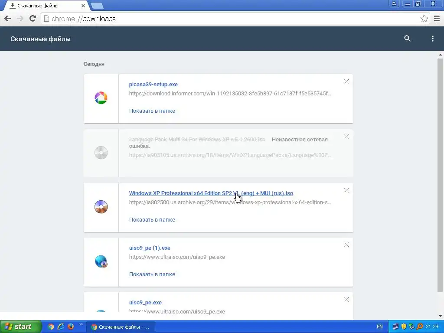Remove uiso9_pe.exe from the list
Screen dimensions: 444x333
click(x=346, y=299)
